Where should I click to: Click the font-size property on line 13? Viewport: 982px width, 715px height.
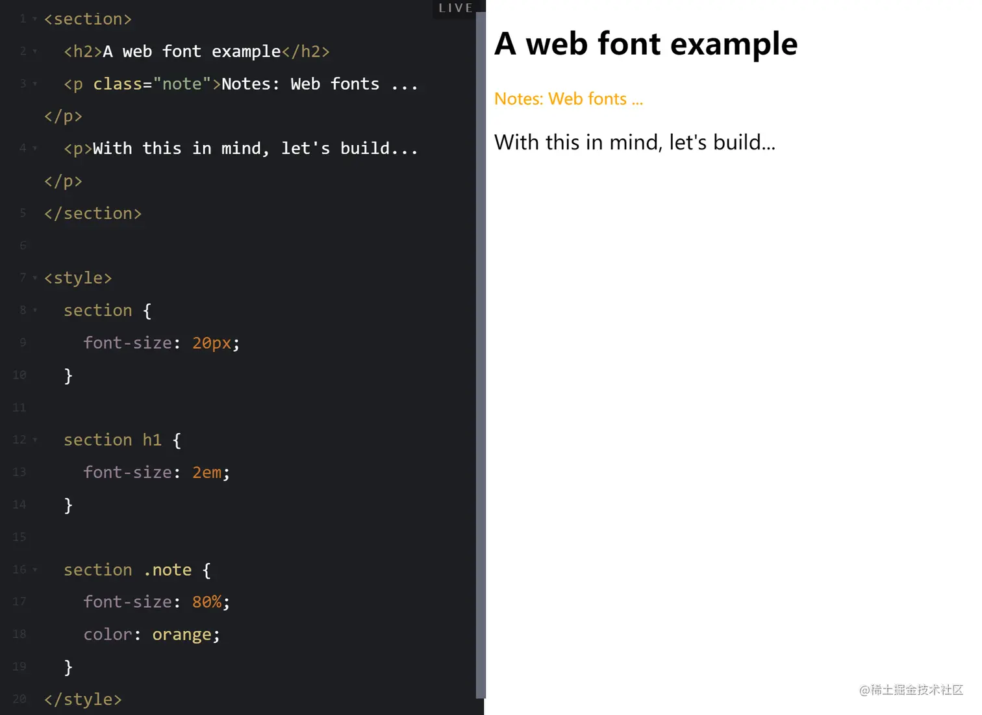[x=127, y=472]
